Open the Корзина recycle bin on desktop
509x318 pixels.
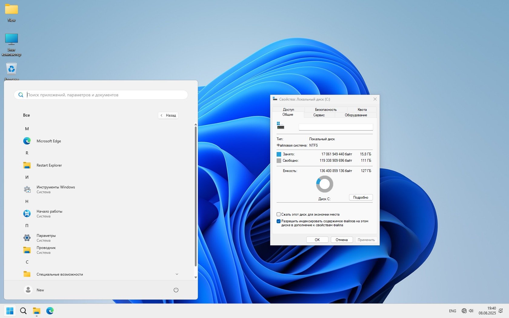(x=12, y=70)
